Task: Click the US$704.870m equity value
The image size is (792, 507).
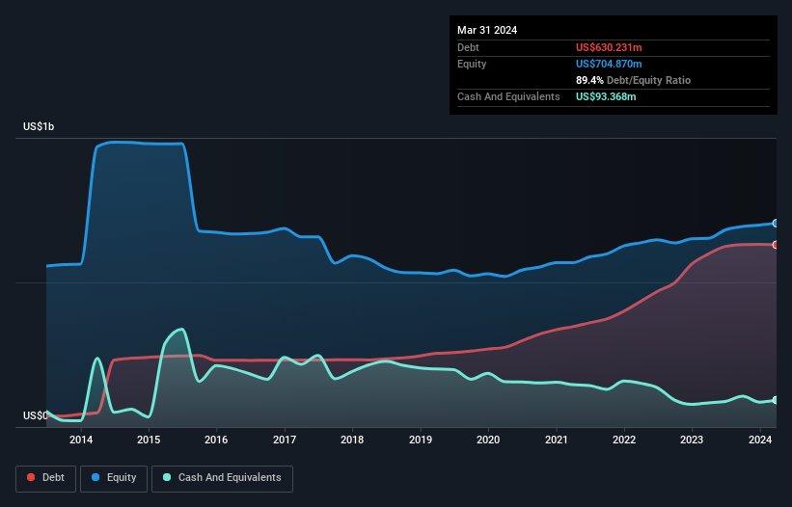Action: click(x=609, y=64)
